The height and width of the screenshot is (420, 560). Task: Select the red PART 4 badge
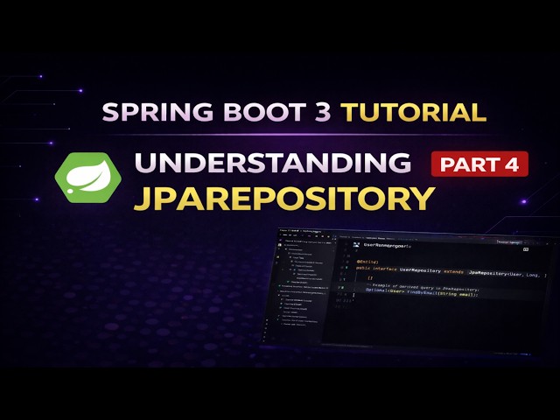pos(479,164)
